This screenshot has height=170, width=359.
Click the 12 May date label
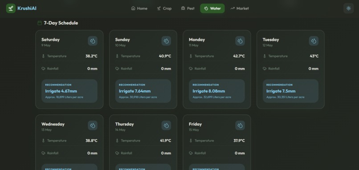tap(268, 45)
